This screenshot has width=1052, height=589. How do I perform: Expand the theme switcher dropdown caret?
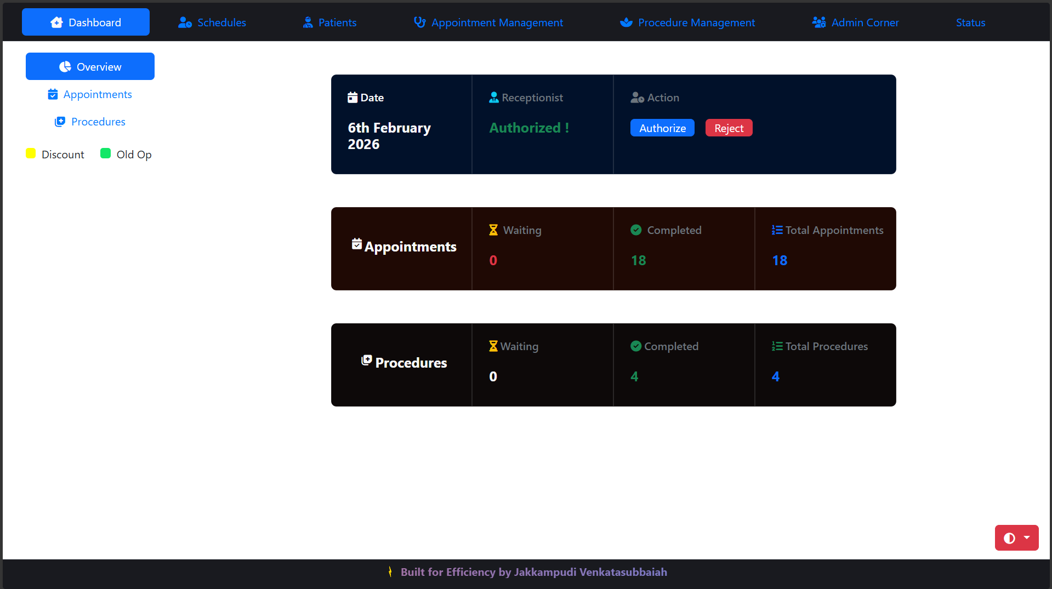click(x=1027, y=537)
